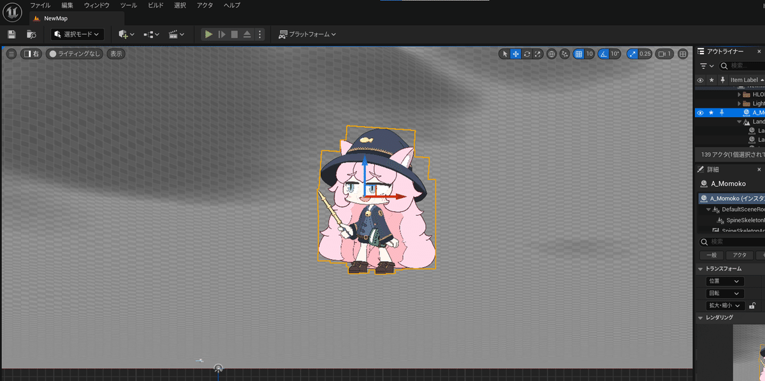Click the pin column header in Outliner

[x=722, y=80]
